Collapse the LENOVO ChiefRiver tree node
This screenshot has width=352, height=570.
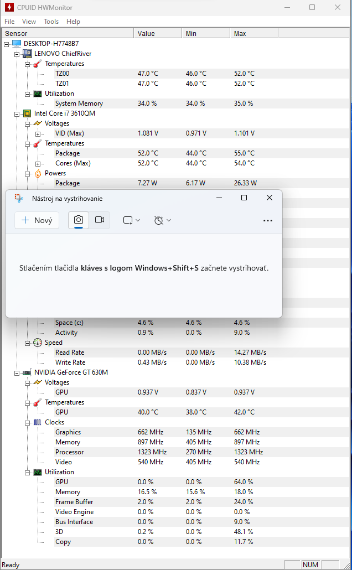click(17, 54)
